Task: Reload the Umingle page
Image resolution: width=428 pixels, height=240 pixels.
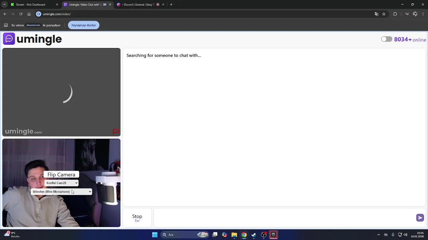Action: 21,14
